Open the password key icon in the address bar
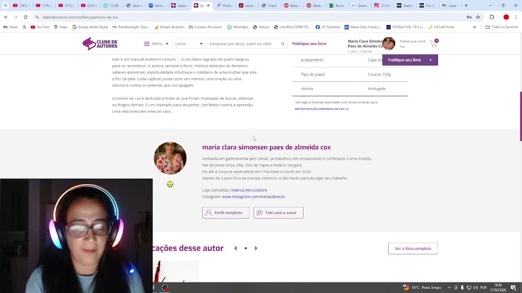The height and width of the screenshot is (293, 522). click(469, 17)
